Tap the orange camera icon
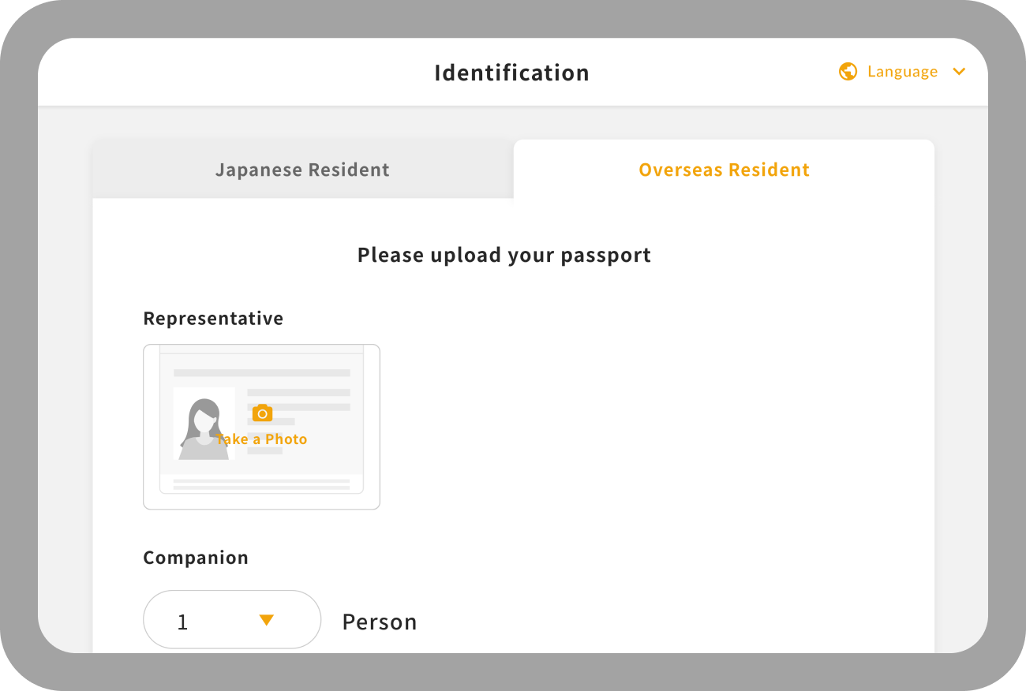 pyautogui.click(x=262, y=413)
